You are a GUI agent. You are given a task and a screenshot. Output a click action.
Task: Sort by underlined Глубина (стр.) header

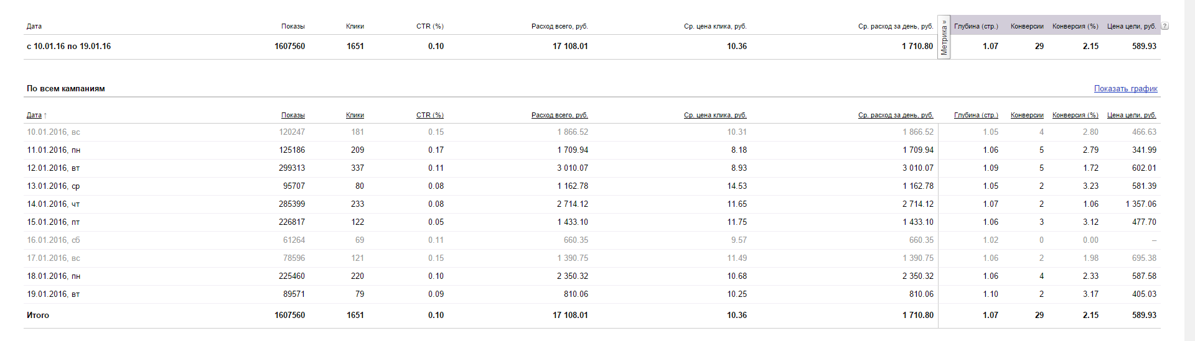(x=975, y=116)
